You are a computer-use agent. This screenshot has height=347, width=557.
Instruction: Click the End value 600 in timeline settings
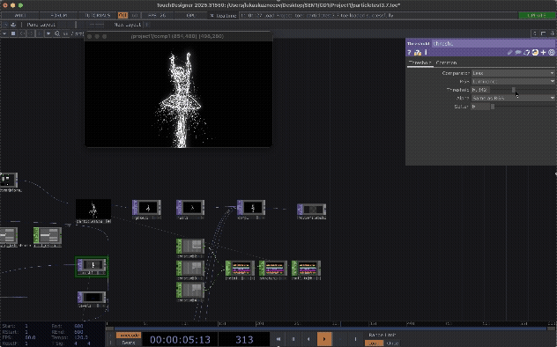coord(78,326)
